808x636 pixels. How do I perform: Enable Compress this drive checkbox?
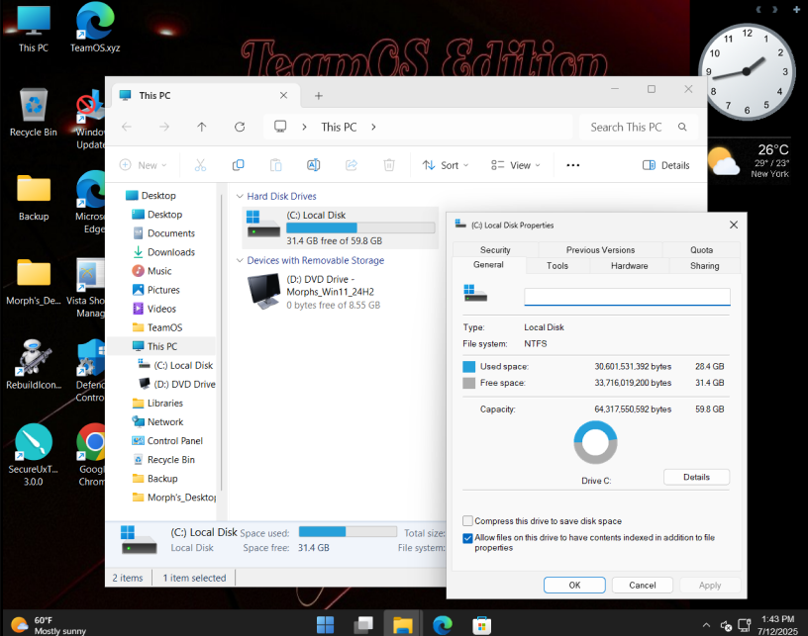click(468, 520)
